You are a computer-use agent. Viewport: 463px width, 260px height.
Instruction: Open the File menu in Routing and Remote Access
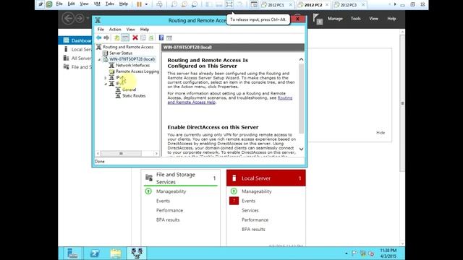click(101, 30)
